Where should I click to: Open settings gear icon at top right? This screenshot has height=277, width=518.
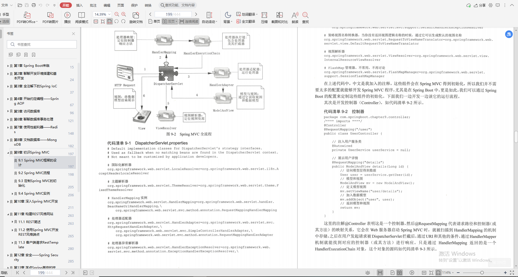[491, 5]
